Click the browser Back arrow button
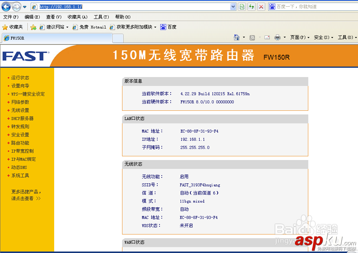 [x=6, y=7]
